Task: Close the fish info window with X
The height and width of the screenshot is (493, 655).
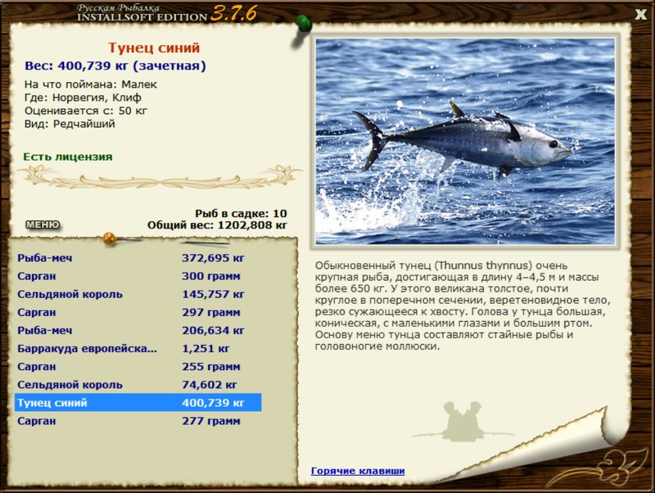Action: coord(640,15)
